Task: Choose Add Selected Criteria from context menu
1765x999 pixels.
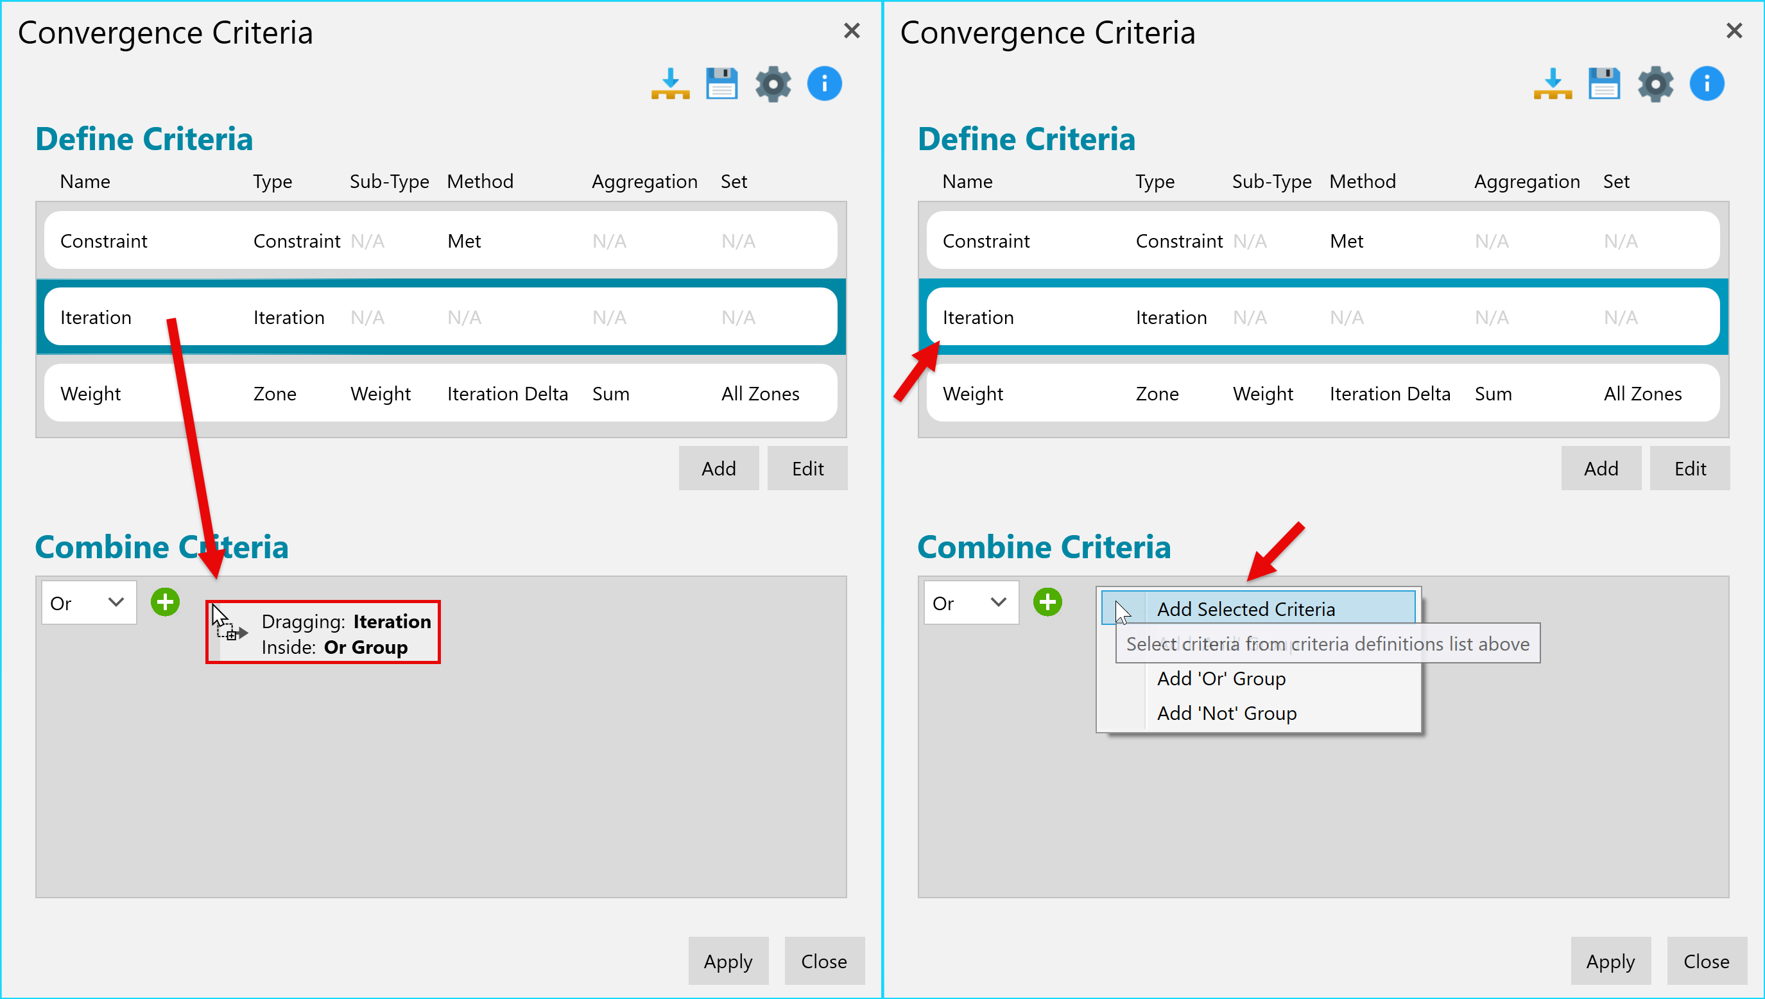Action: (1259, 608)
